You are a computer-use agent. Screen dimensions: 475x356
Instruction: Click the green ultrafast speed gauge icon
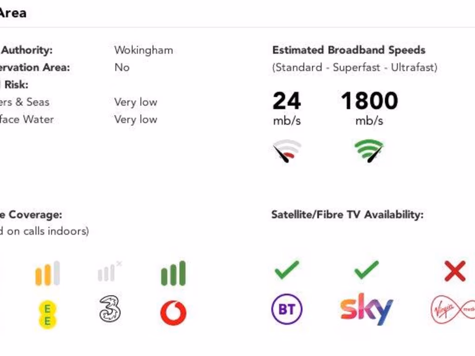369,151
